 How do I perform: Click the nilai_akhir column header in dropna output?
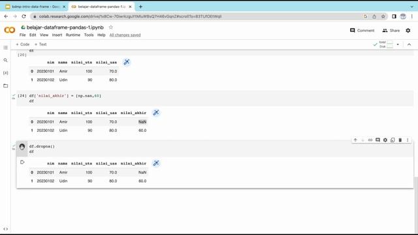133,163
